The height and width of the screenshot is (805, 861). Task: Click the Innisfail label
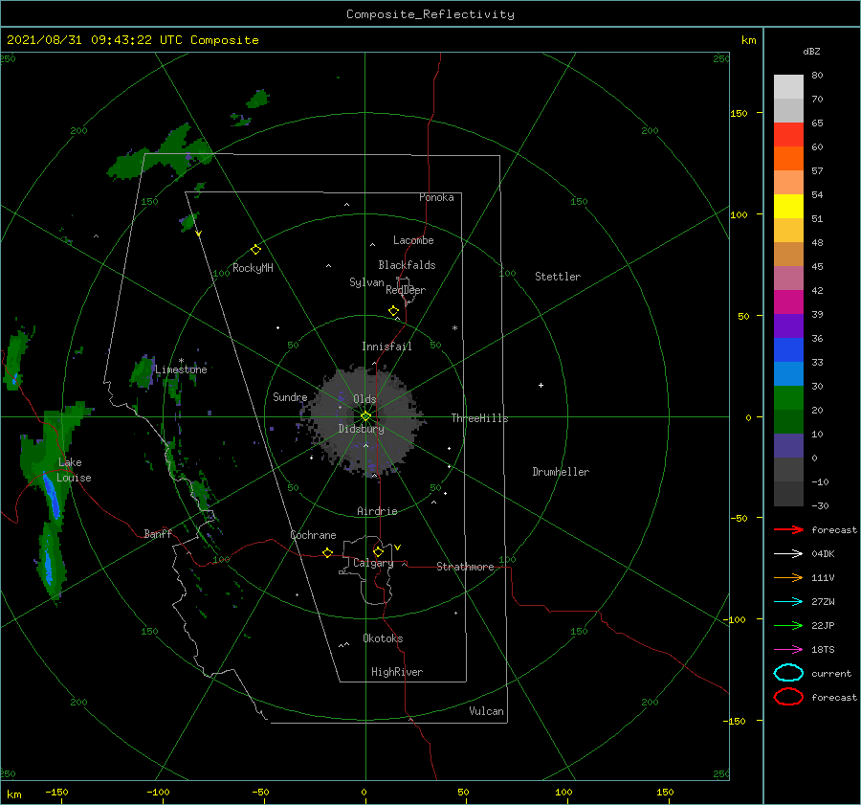pyautogui.click(x=386, y=347)
